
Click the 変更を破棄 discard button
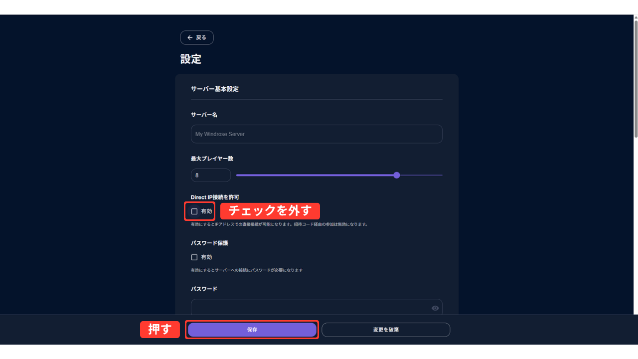click(386, 330)
